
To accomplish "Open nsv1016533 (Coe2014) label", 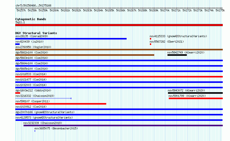I will point(31,74).
